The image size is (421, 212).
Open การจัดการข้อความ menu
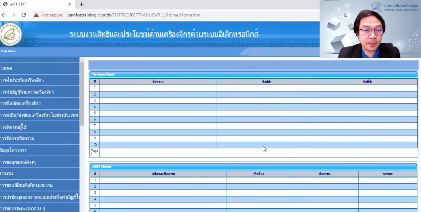point(40,138)
